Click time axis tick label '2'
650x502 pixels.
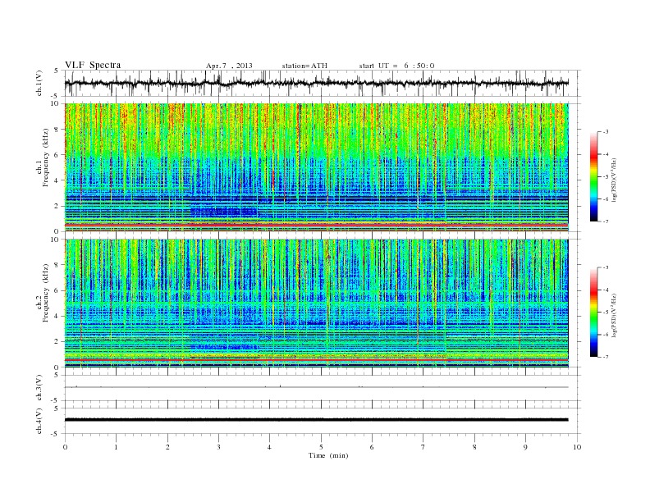(167, 447)
